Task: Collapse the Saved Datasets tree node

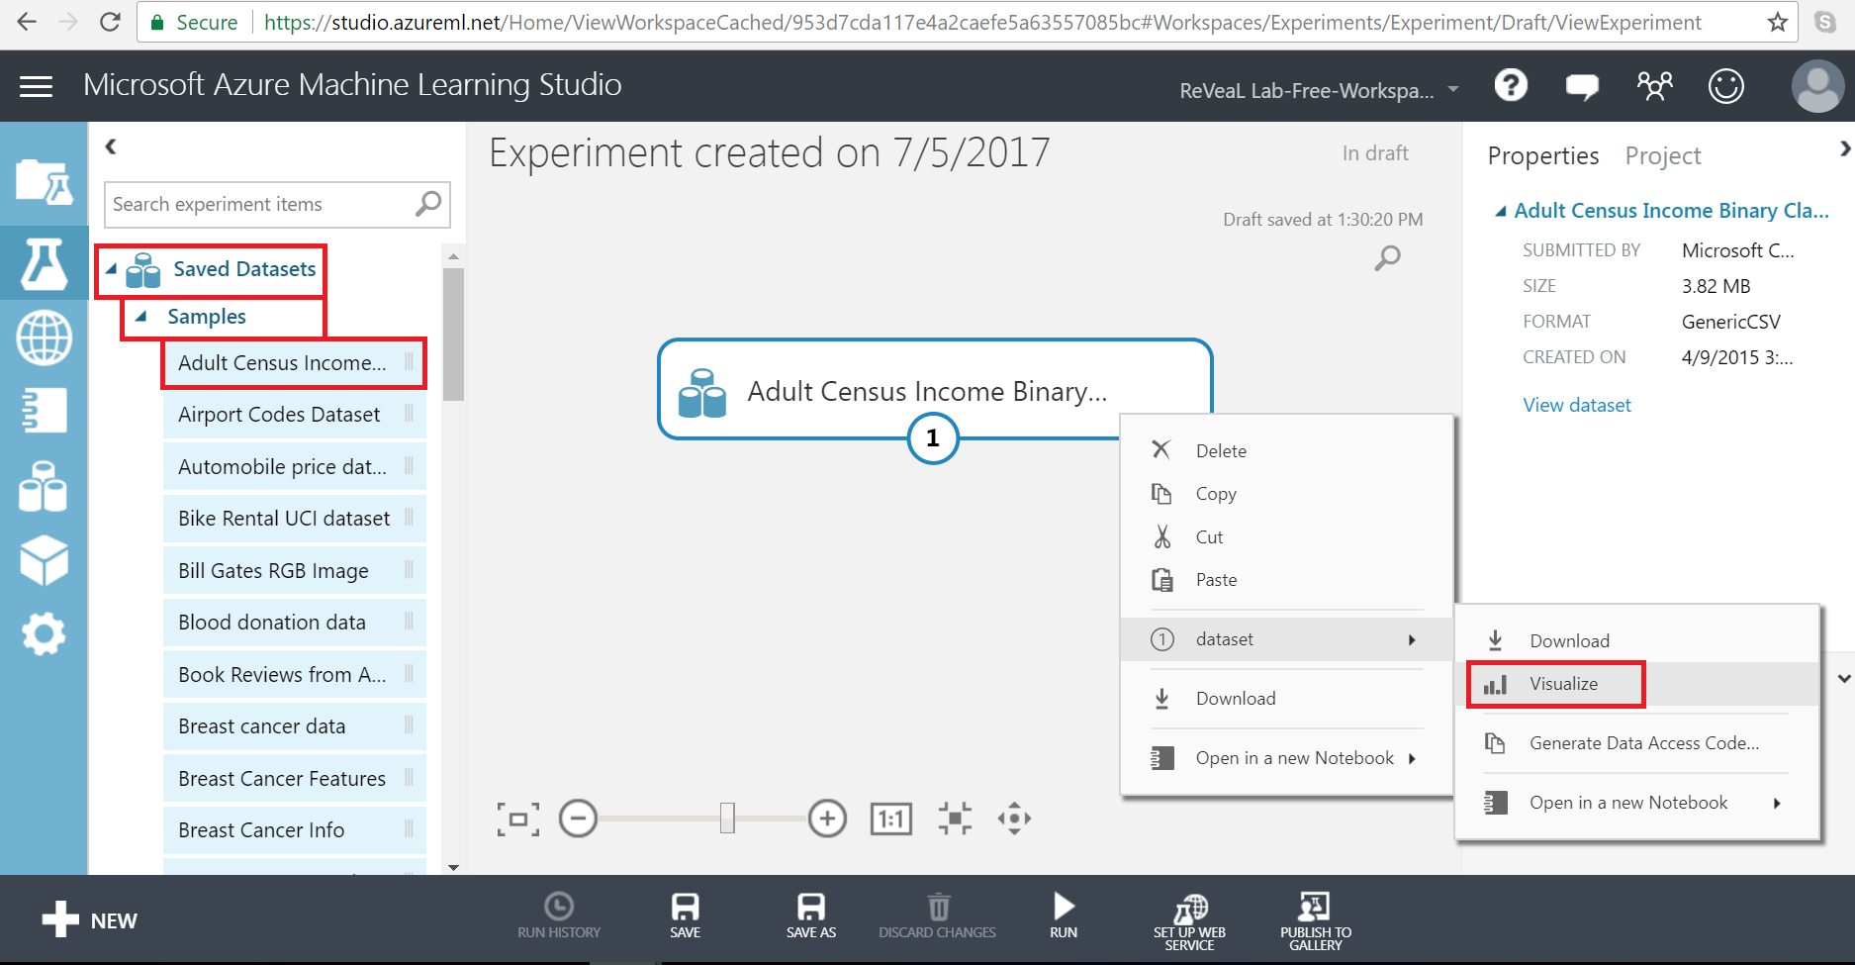Action: (x=112, y=269)
